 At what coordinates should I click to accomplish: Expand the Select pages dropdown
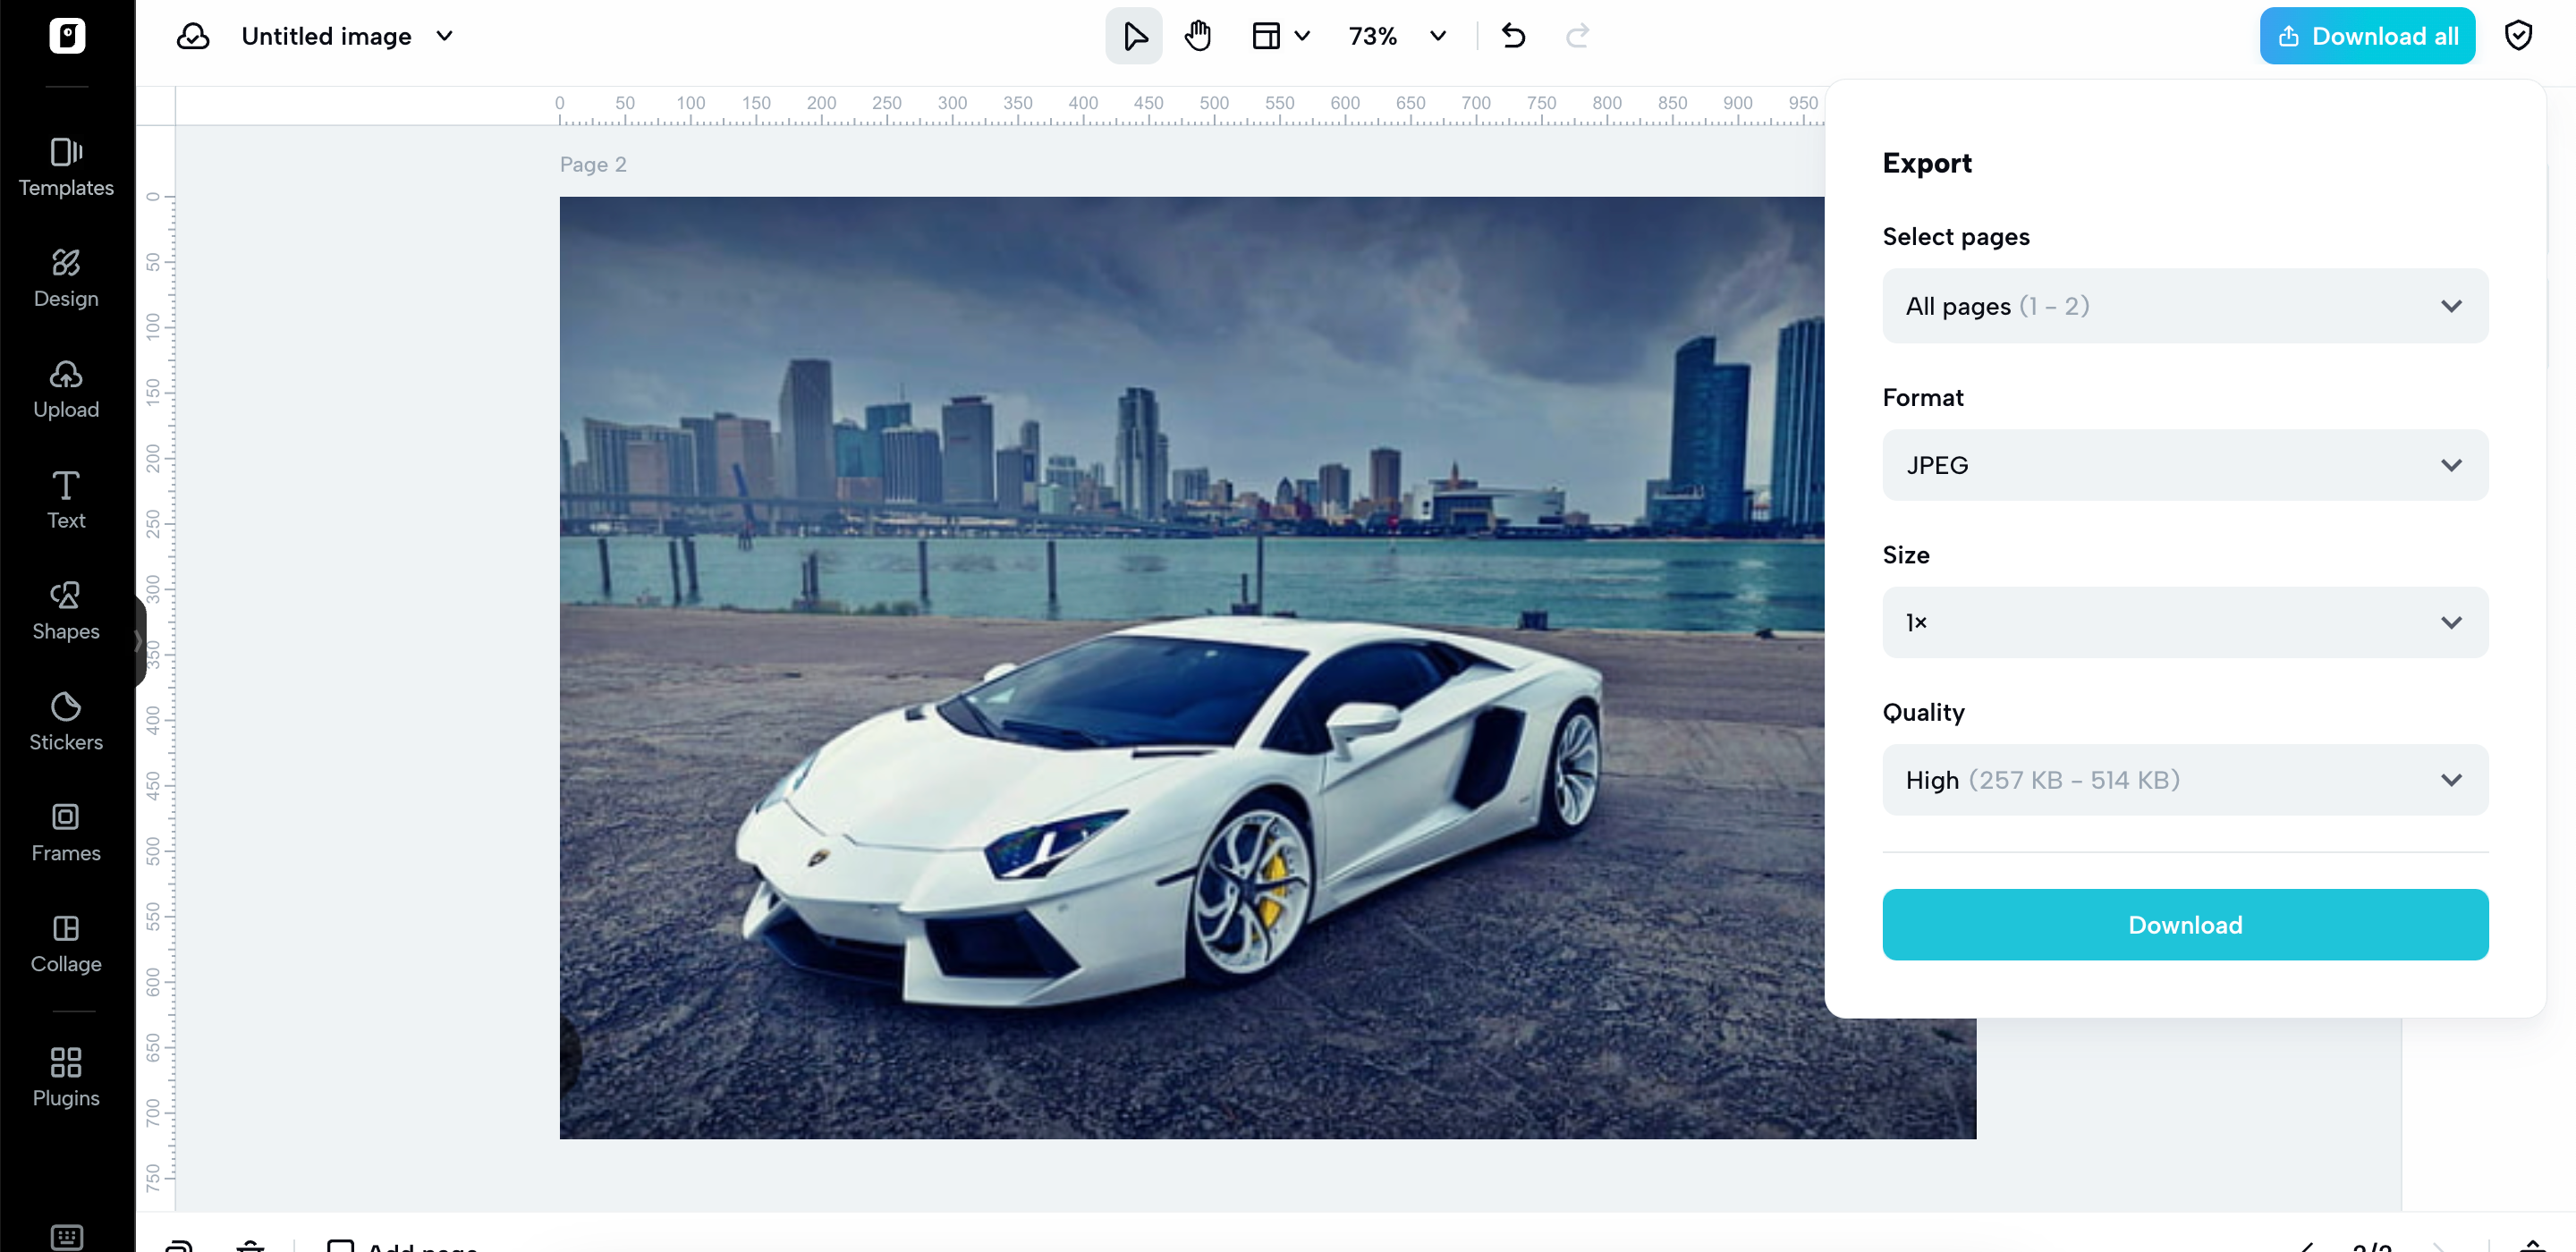pyautogui.click(x=2184, y=306)
